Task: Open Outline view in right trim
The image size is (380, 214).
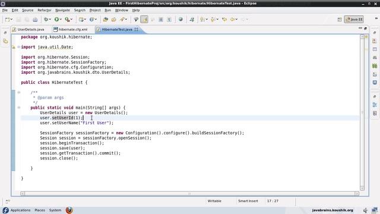Action: (x=375, y=105)
